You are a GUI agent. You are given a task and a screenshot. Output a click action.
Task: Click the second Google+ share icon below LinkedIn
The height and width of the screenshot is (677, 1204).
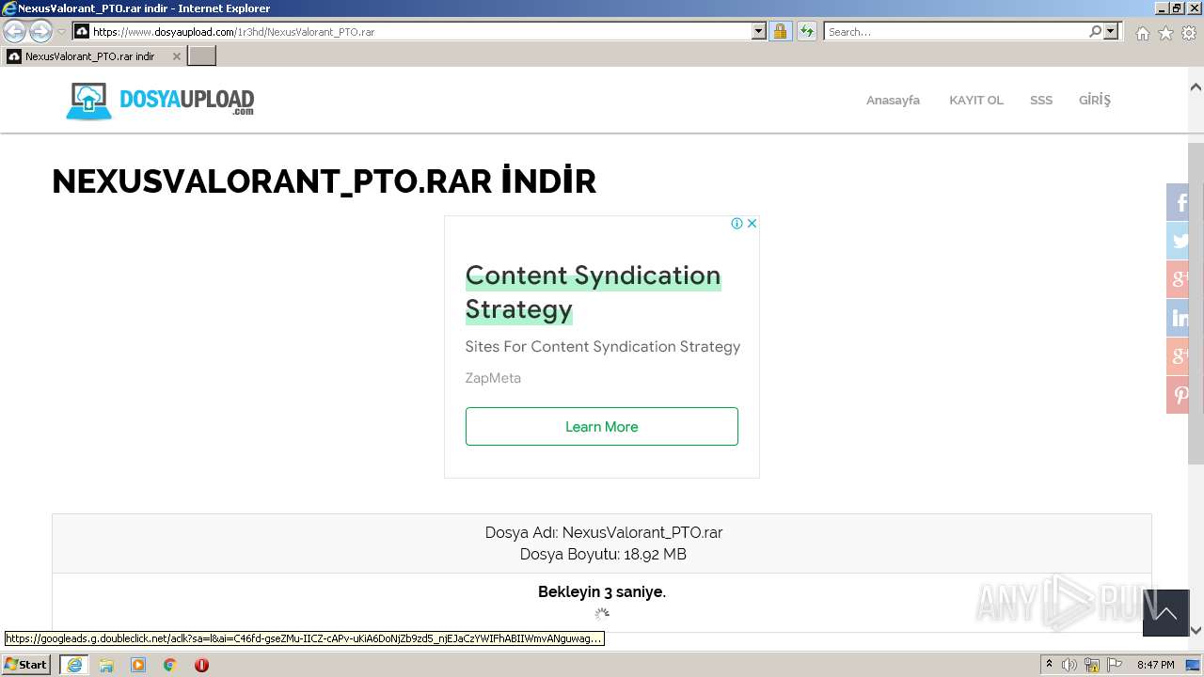(1180, 356)
